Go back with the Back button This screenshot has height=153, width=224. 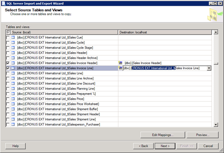point(144,146)
